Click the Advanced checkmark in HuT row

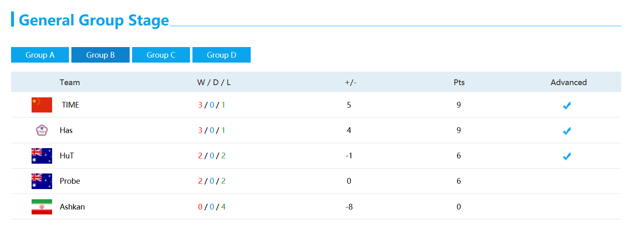point(567,156)
